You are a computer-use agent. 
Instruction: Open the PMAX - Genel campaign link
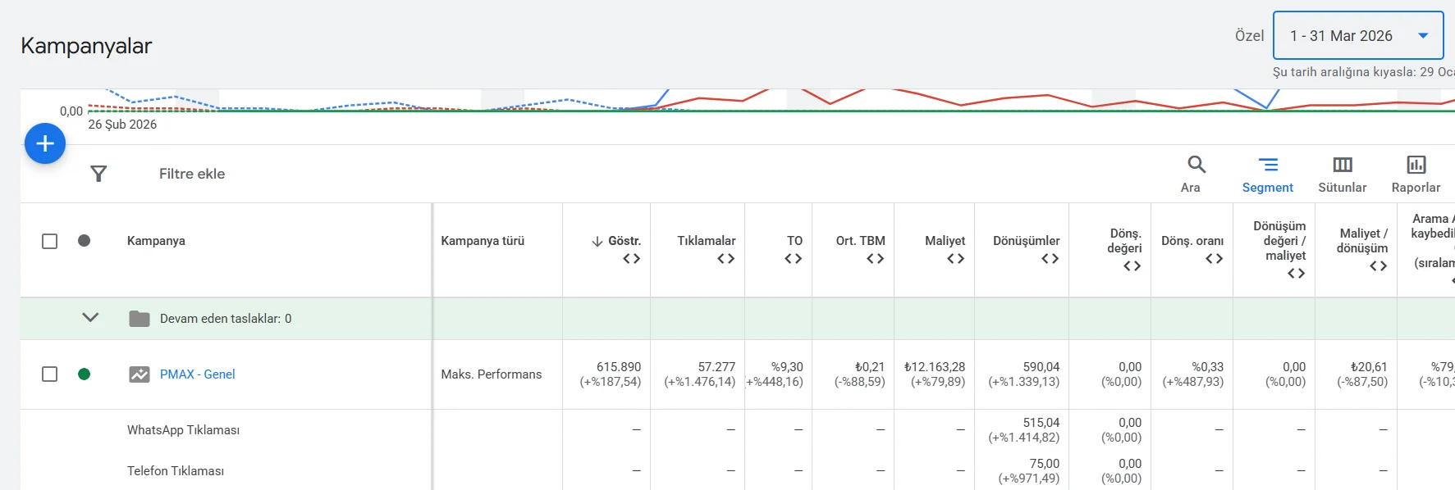(x=197, y=374)
